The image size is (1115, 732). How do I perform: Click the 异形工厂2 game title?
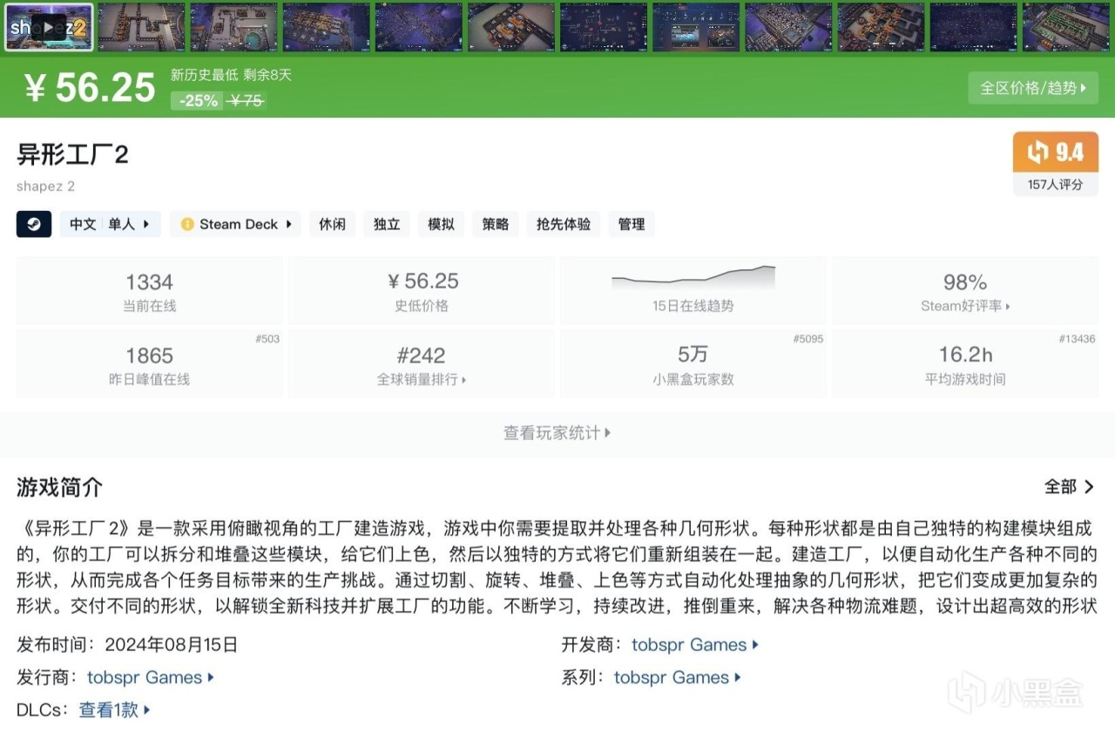coord(73,155)
